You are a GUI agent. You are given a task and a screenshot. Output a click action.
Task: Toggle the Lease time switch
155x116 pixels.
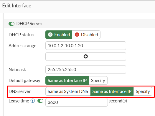[x=40, y=101]
